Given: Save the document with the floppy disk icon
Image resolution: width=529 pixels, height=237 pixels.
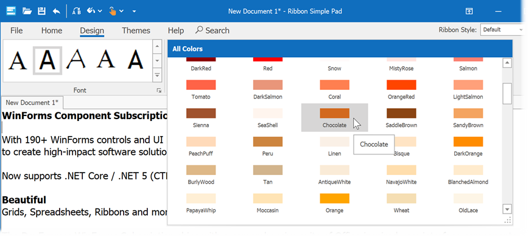Looking at the screenshot, I should click(x=41, y=11).
